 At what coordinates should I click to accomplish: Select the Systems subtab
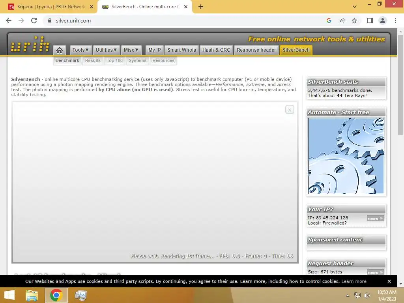138,60
